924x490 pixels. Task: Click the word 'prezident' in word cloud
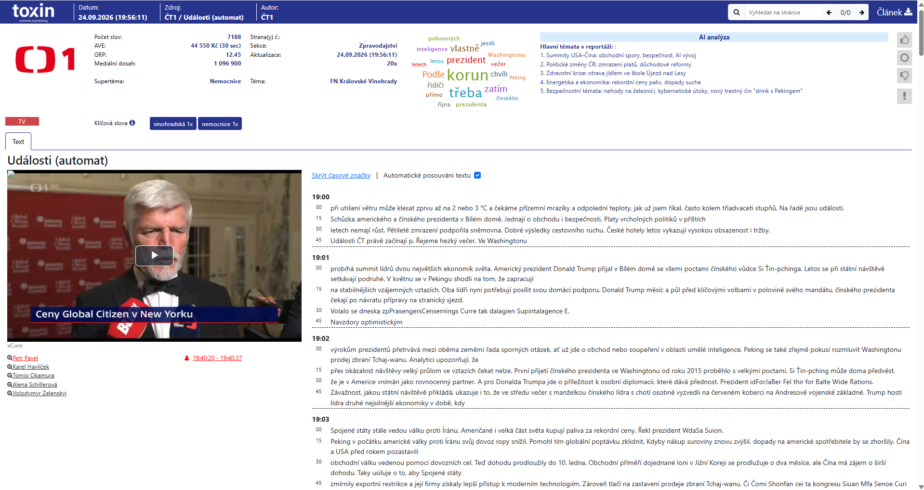(x=466, y=60)
